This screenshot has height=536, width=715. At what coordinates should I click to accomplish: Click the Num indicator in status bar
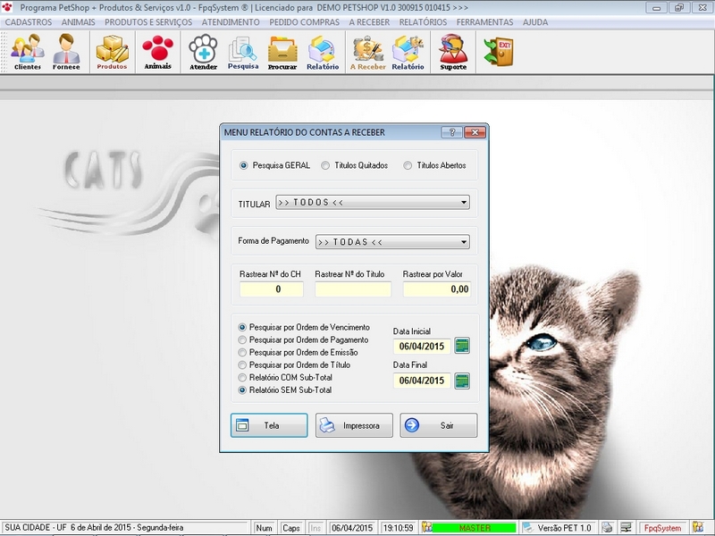264,527
